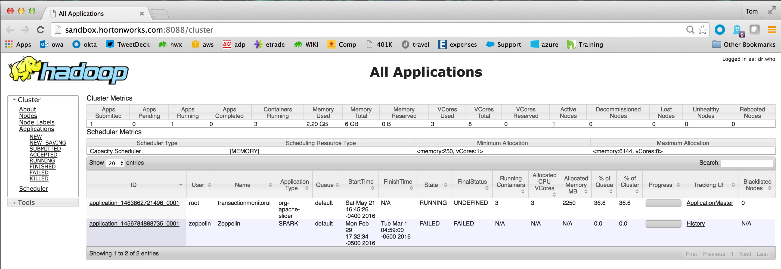Viewport: 781px width, 269px height.
Task: Click the Next pagination button
Action: coord(745,254)
